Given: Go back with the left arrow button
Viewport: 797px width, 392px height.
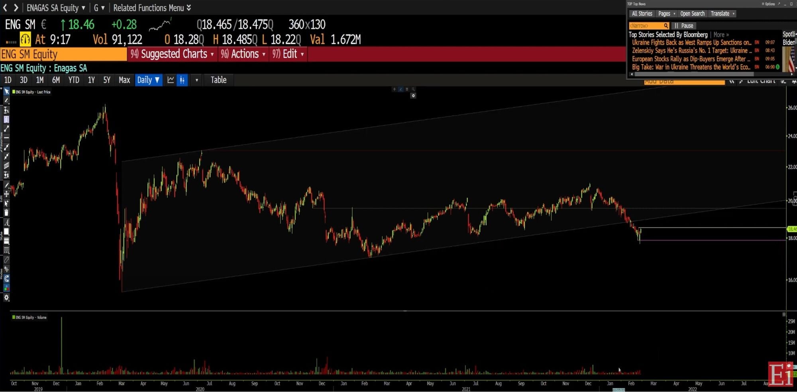Looking at the screenshot, I should pos(5,8).
